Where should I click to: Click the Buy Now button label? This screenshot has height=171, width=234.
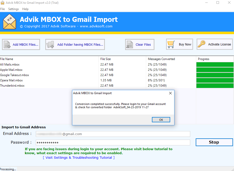185,44
